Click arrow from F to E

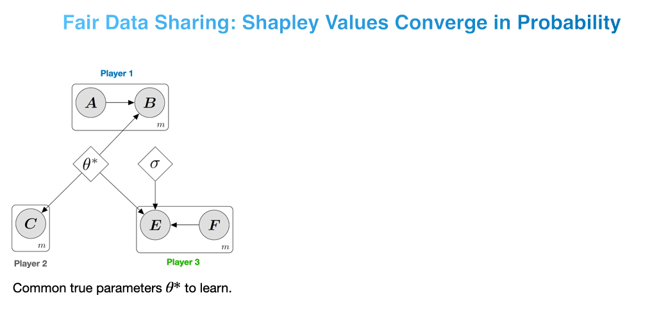(185, 226)
